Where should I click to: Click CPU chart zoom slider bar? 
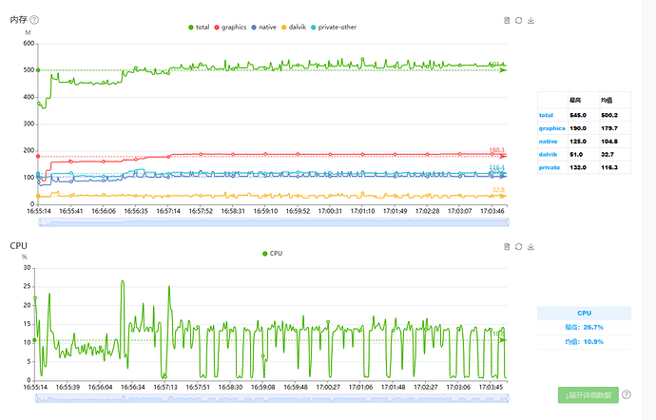(272, 398)
